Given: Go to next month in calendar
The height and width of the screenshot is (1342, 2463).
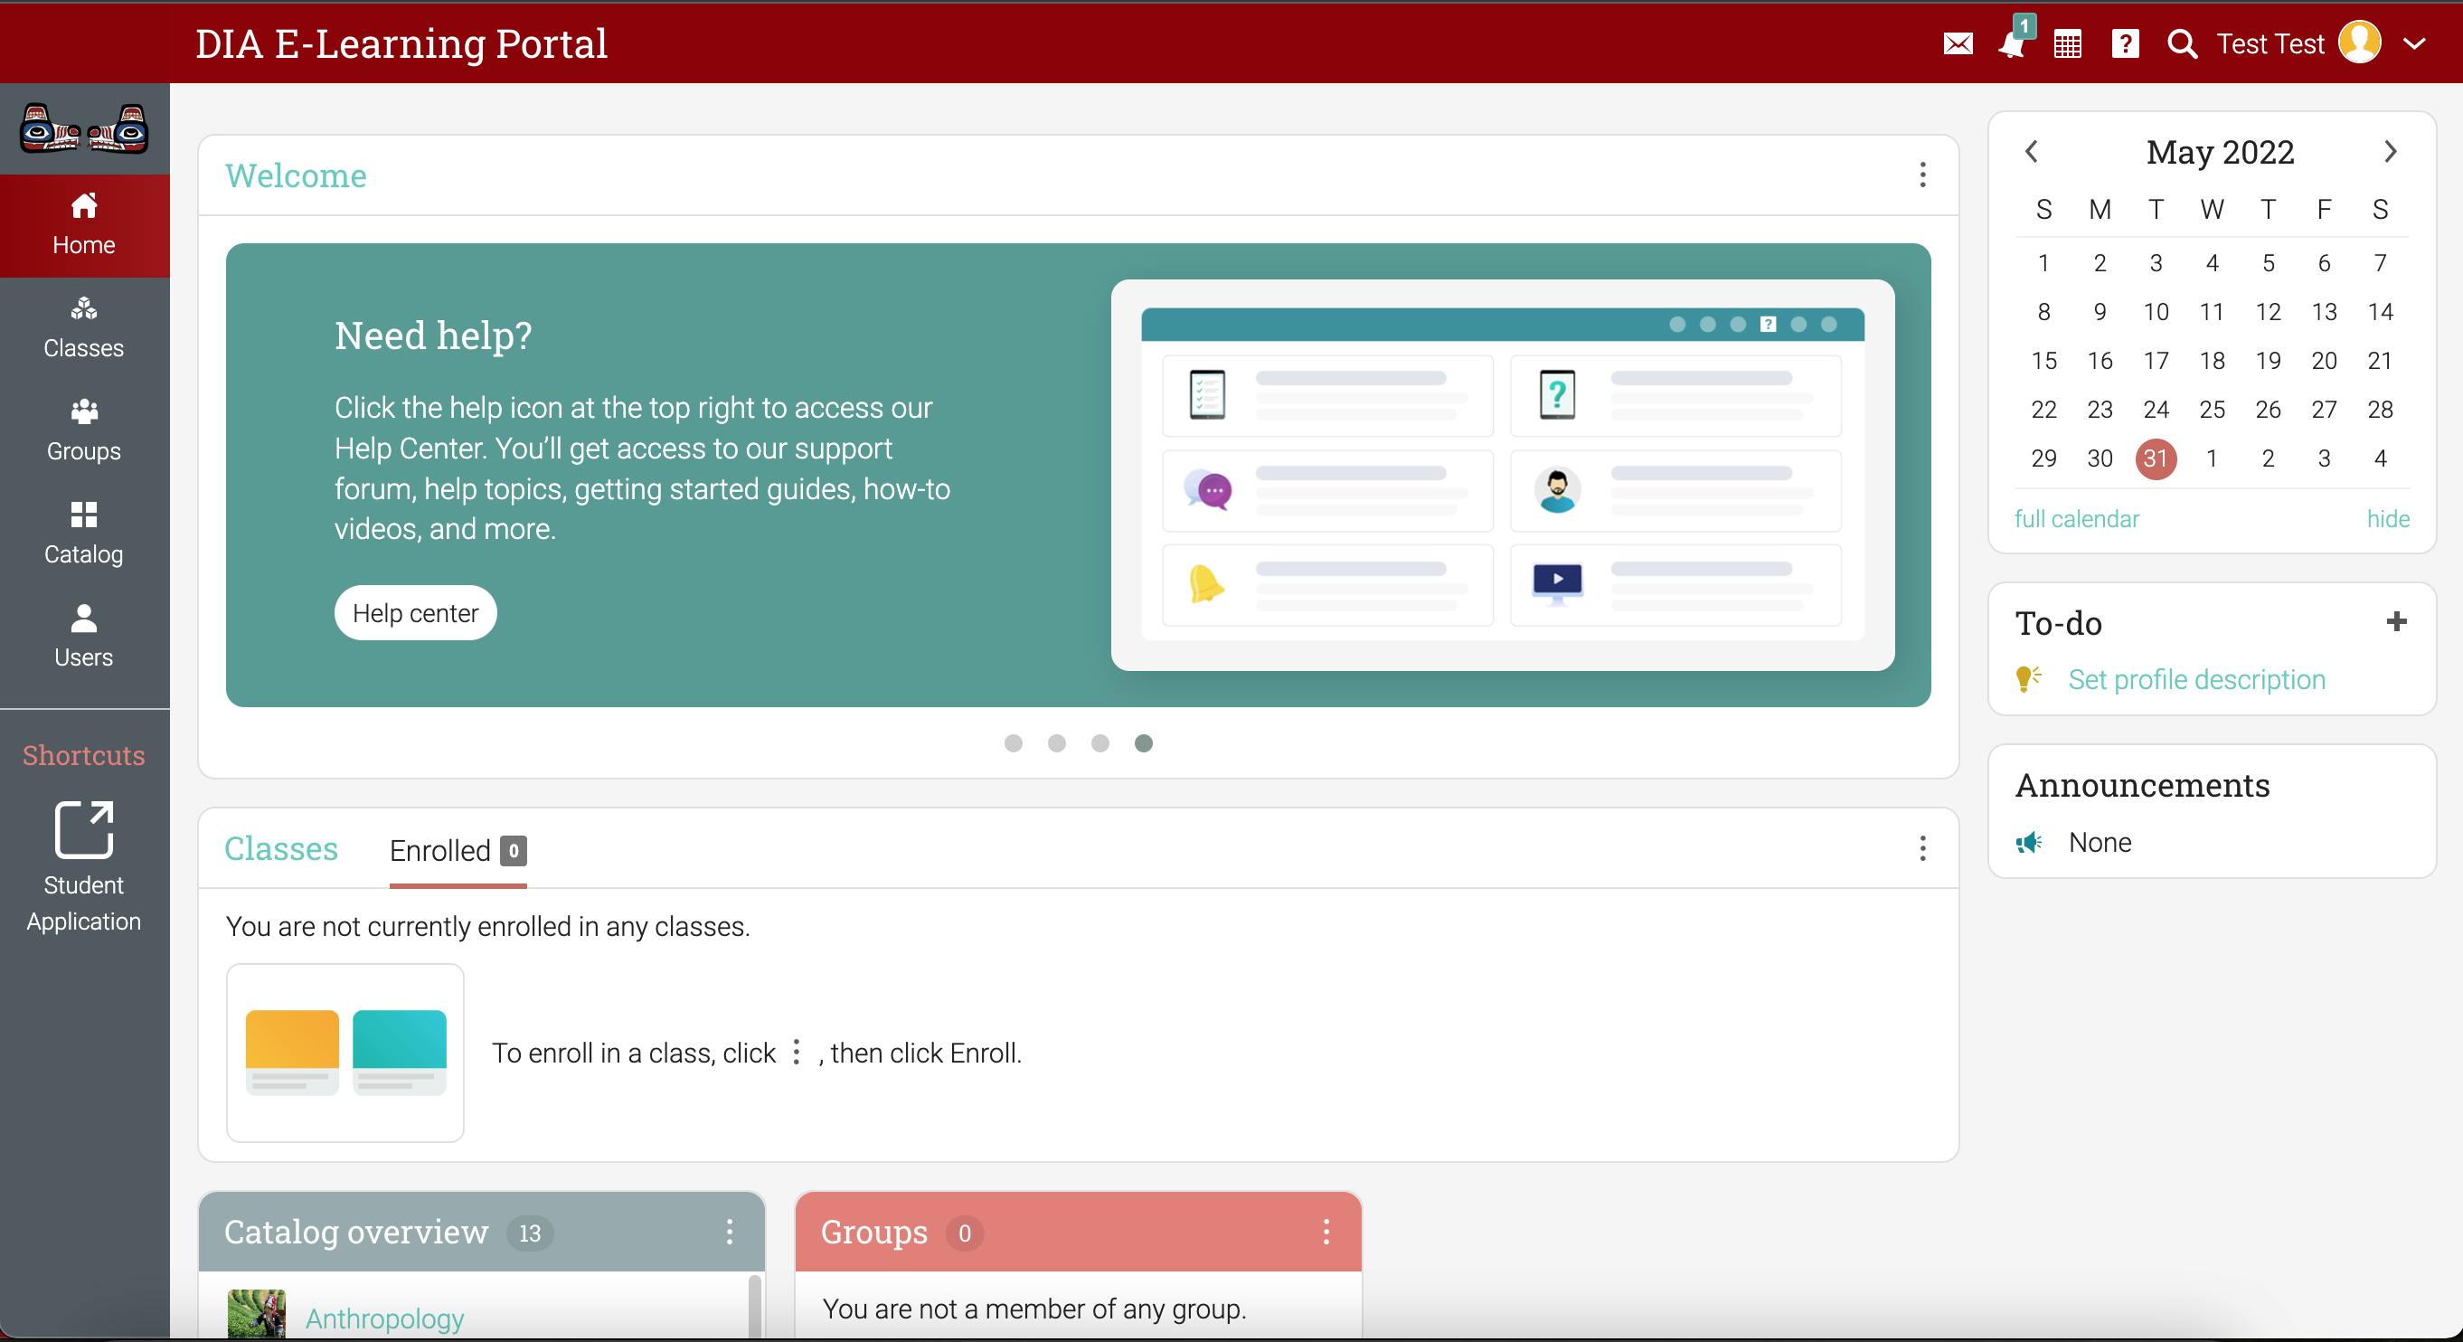Looking at the screenshot, I should pos(2391,152).
